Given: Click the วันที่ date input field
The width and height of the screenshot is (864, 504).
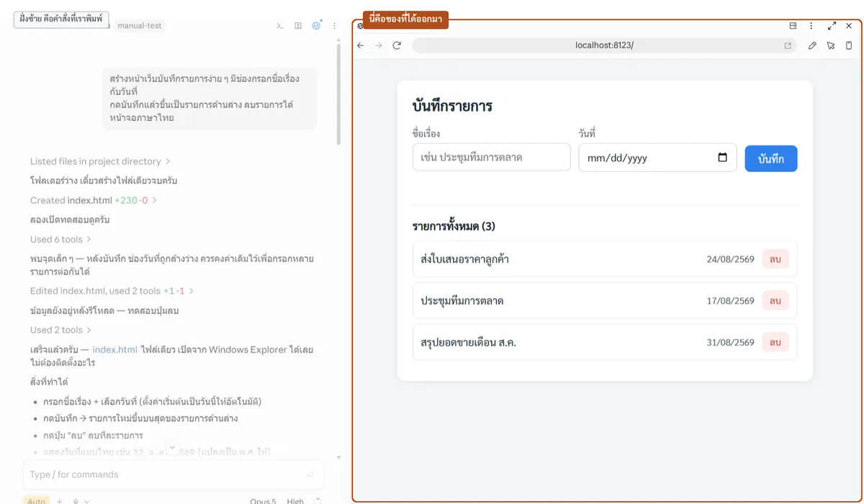Looking at the screenshot, I should pos(657,158).
